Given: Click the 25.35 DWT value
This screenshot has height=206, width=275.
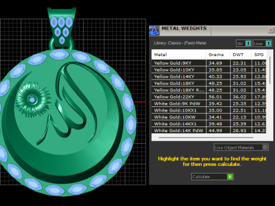Looking at the screenshot, I should [239, 104].
